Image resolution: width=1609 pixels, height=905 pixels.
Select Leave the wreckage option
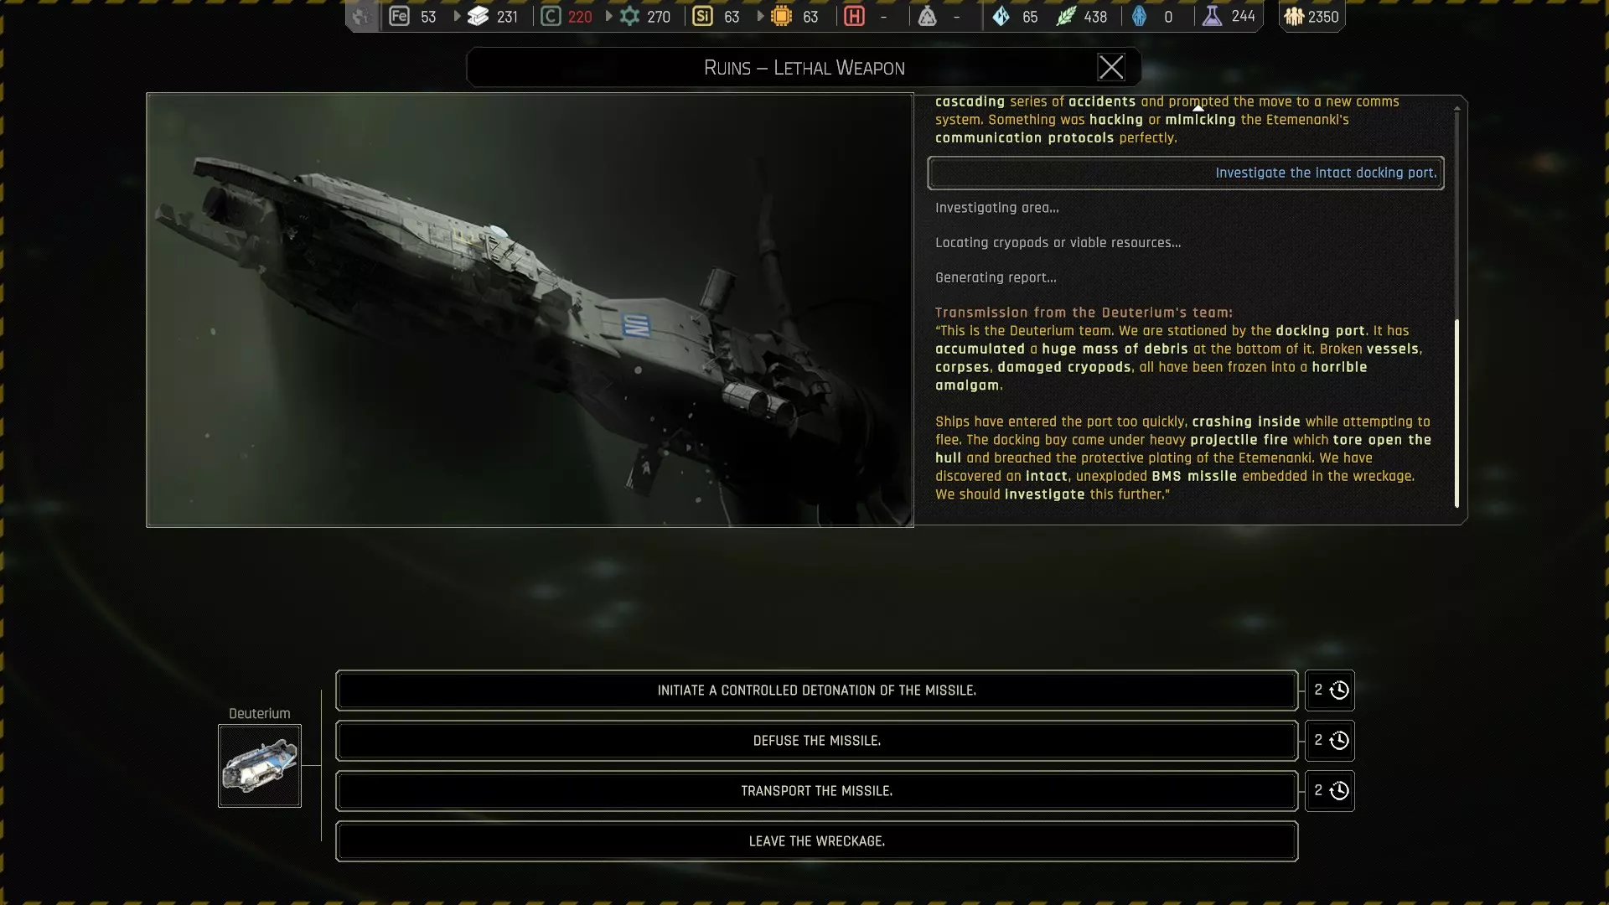click(816, 841)
